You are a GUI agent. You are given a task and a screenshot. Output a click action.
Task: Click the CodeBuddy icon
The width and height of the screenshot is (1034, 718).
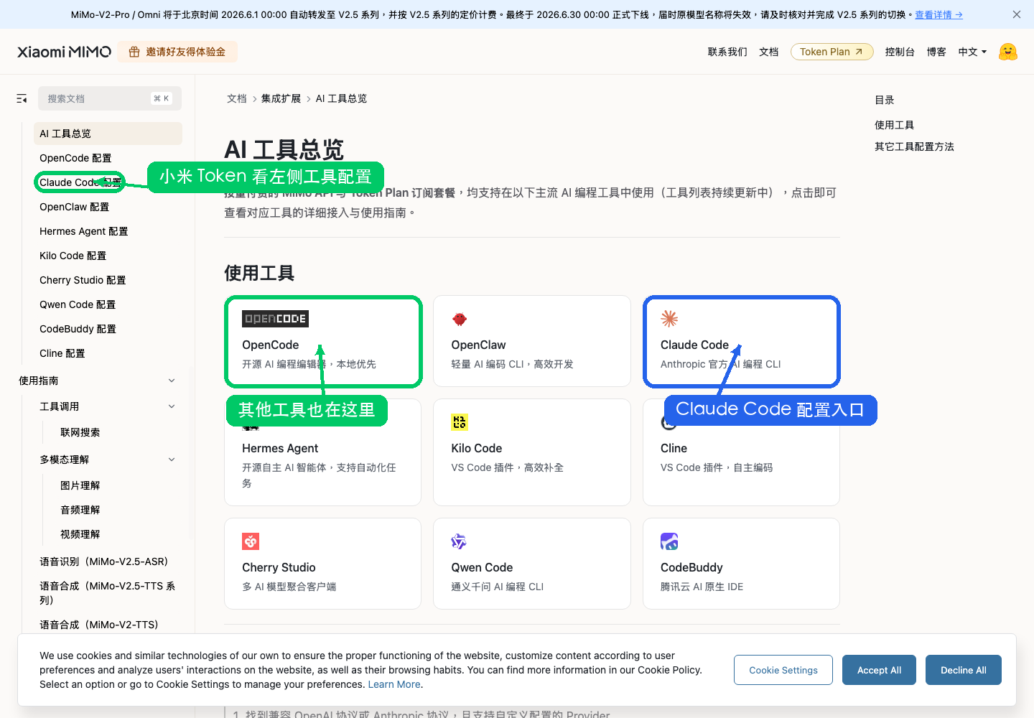(669, 541)
